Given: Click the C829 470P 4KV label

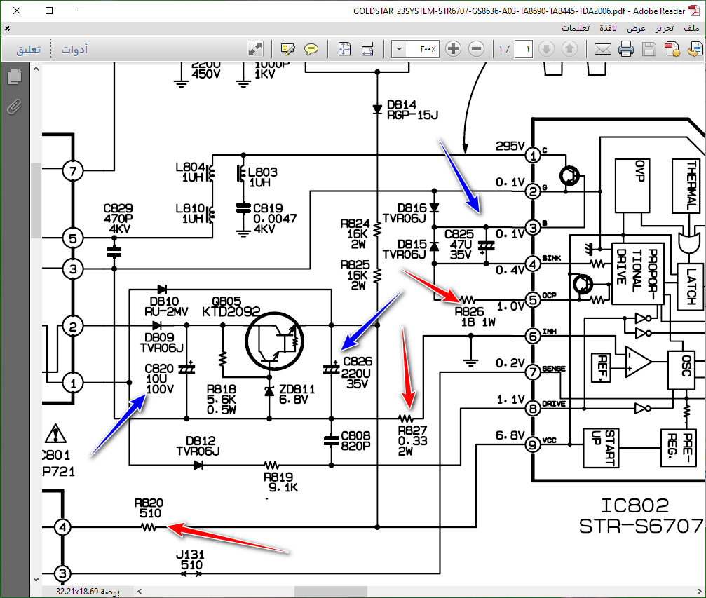Looking at the screenshot, I should [x=118, y=219].
